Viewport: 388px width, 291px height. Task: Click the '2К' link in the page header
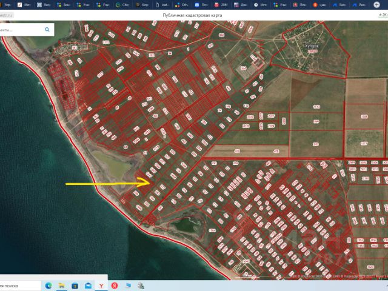(383, 15)
